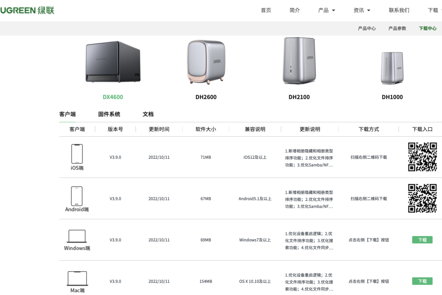Screen dimensions: 442x295
Task: Click the 71MB size cell
Action: coord(206,157)
